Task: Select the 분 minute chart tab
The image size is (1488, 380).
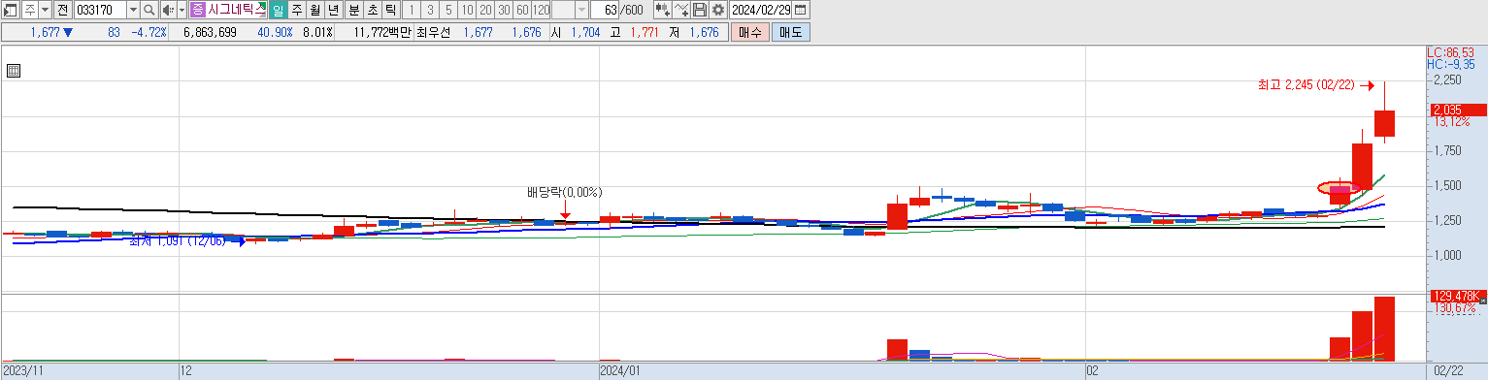Action: pos(354,10)
